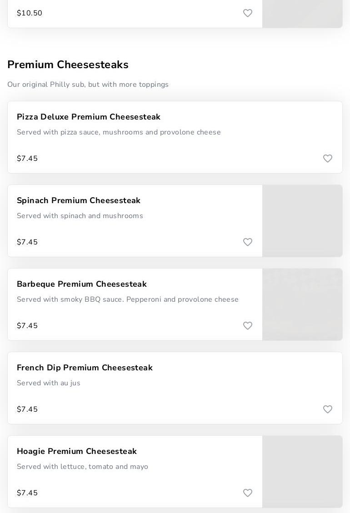Favorite the Spinach Premium Cheesesteak

click(248, 242)
